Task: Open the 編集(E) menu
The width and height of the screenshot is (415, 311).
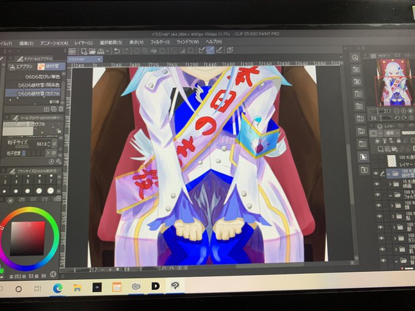Action: pyautogui.click(x=27, y=43)
